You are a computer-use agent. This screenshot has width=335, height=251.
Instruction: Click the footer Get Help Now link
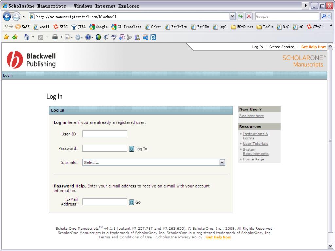(x=218, y=237)
